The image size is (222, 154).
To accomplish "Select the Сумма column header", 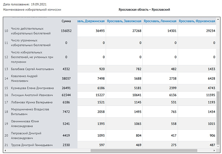I will coord(66,21).
